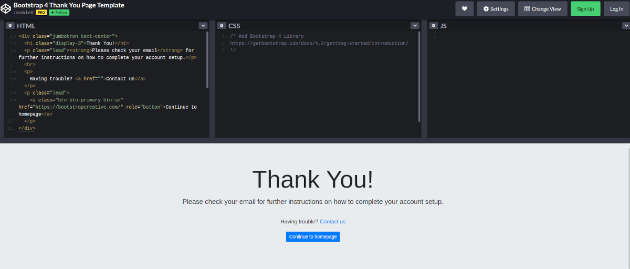Click the CSS editor vertical scrollbar
Viewport: 630px width, 269px height.
pyautogui.click(x=419, y=76)
